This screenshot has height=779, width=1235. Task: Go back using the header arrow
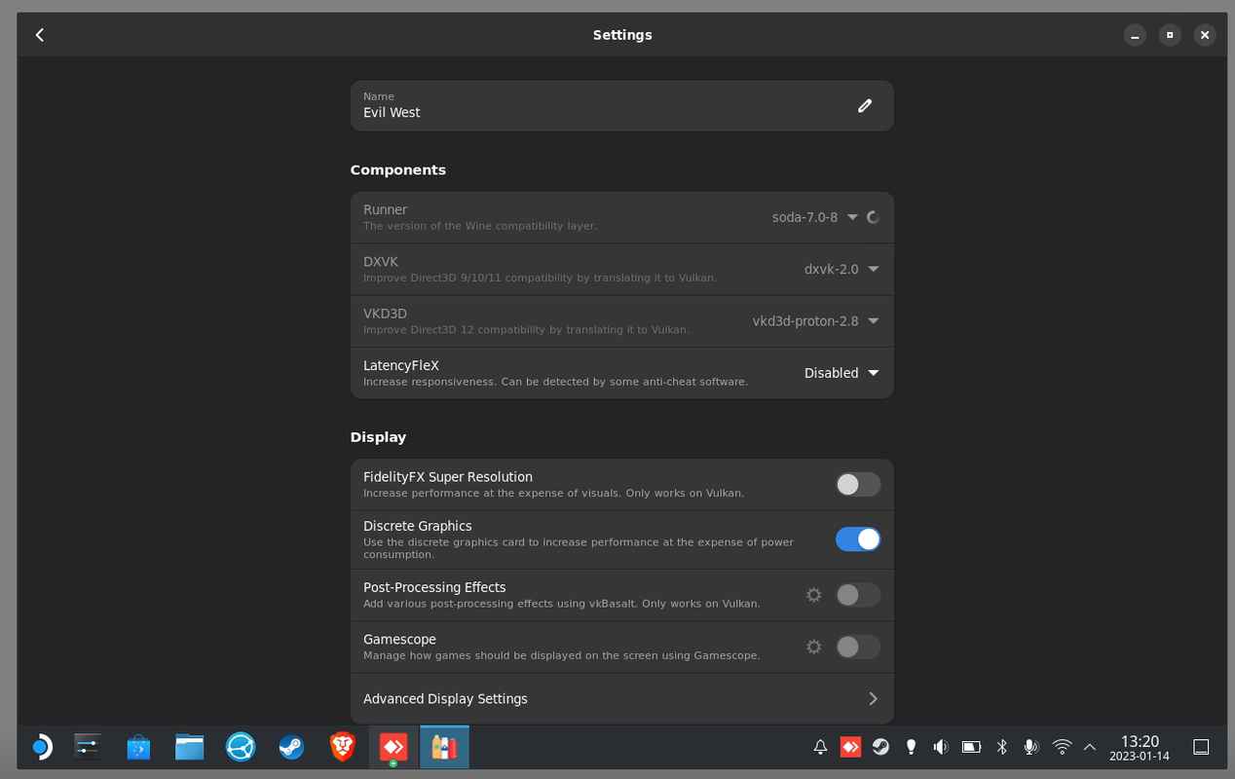click(x=40, y=35)
